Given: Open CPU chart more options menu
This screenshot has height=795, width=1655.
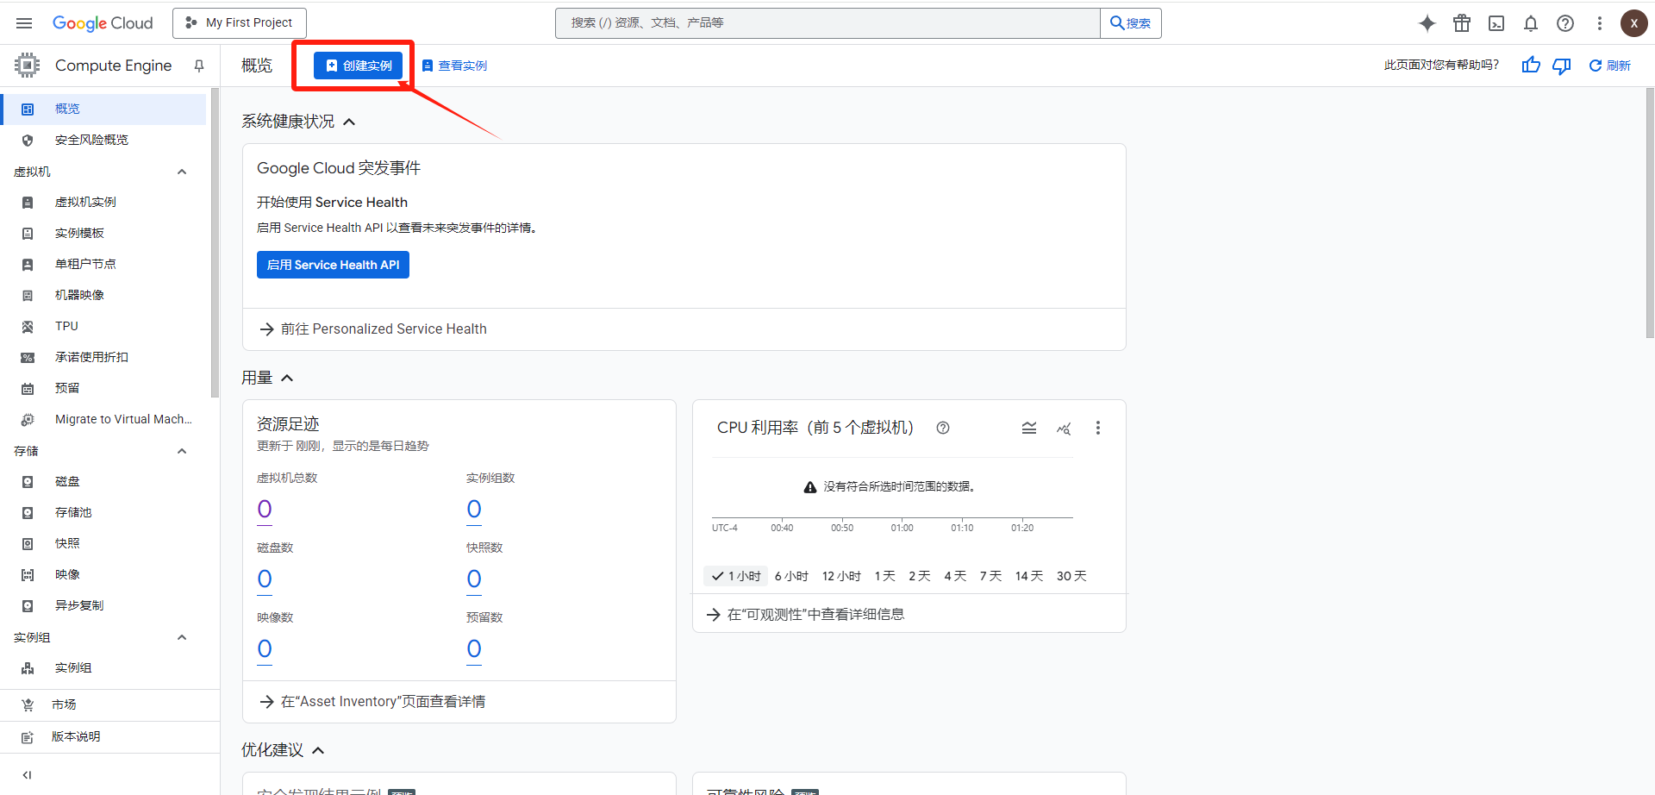Looking at the screenshot, I should coord(1098,428).
